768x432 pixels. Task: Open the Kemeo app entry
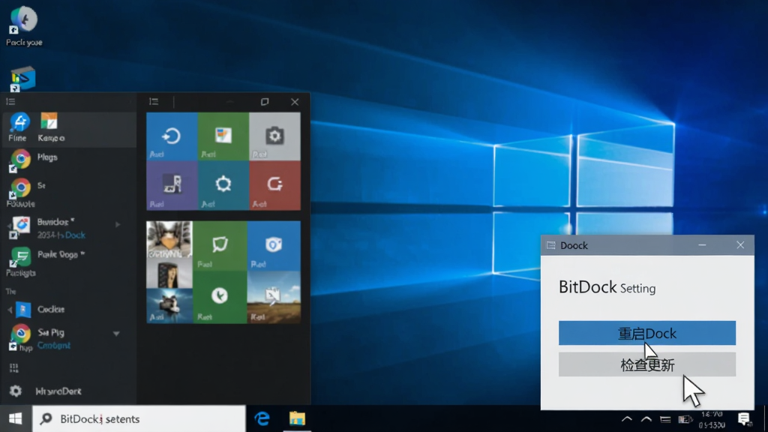click(50, 127)
